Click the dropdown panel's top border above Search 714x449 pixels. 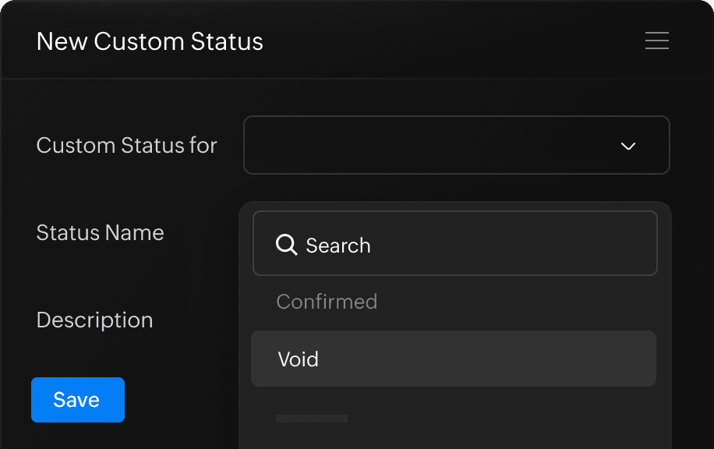tap(455, 206)
